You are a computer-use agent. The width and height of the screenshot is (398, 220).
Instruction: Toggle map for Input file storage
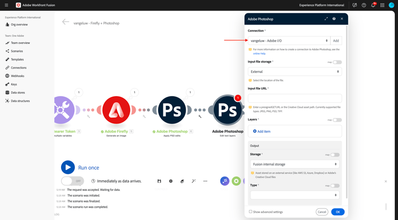(338, 62)
